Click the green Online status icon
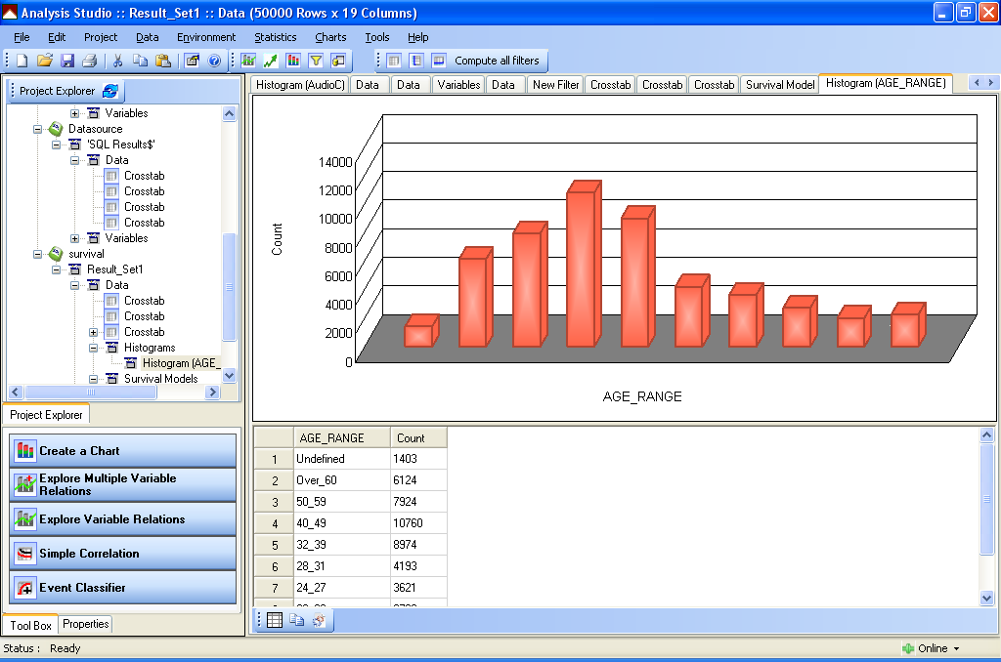 coord(908,648)
